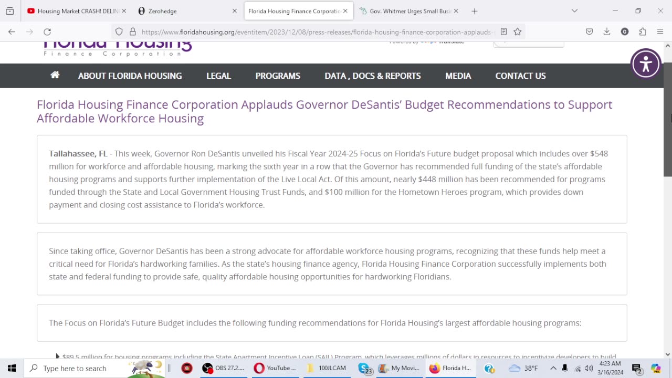The width and height of the screenshot is (672, 378).
Task: Open the 100JLCAM folder in the taskbar
Action: point(328,368)
